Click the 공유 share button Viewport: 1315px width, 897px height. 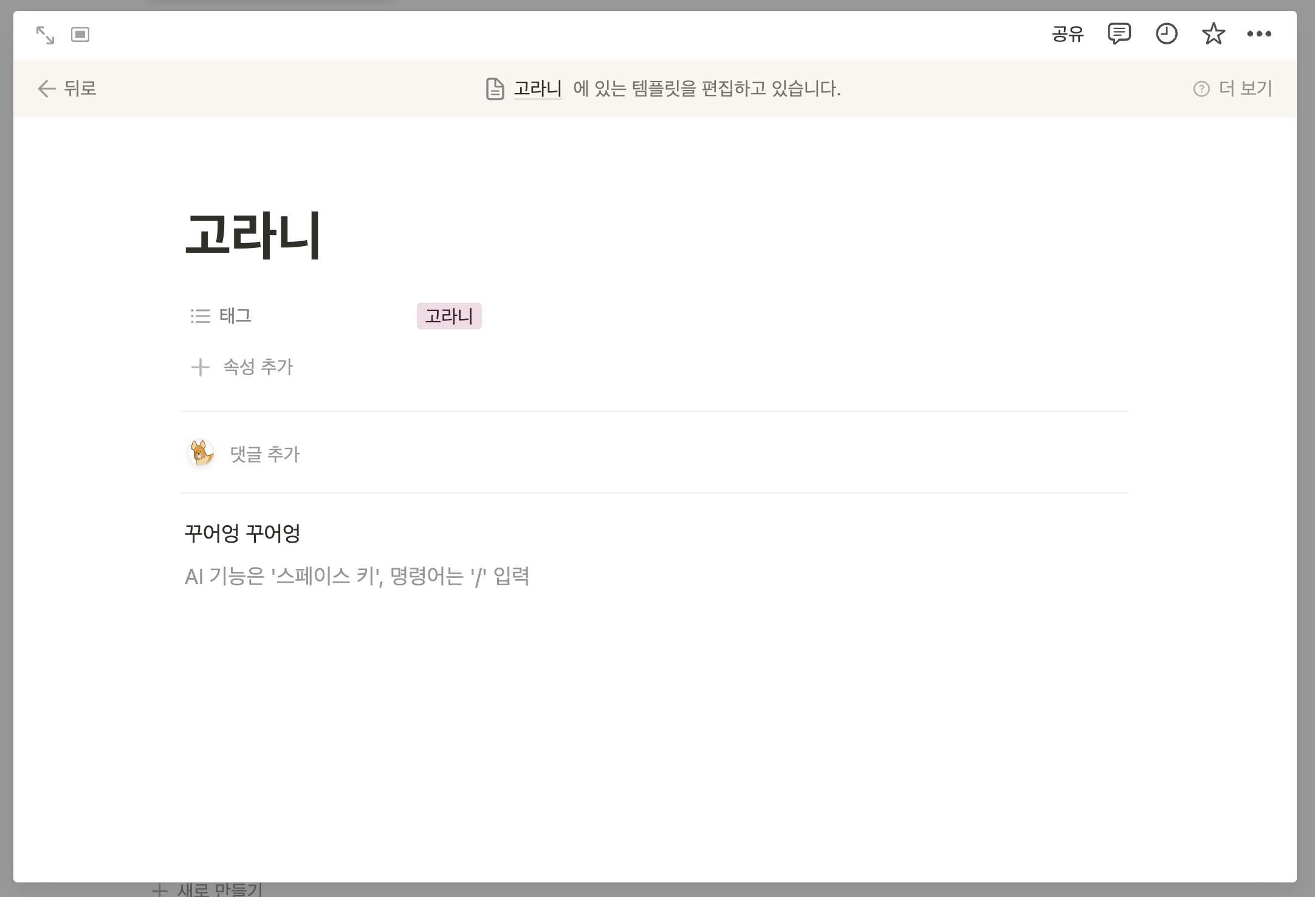coord(1068,34)
